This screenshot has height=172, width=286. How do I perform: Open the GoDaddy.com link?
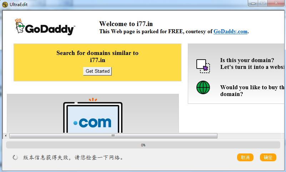pyautogui.click(x=230, y=31)
